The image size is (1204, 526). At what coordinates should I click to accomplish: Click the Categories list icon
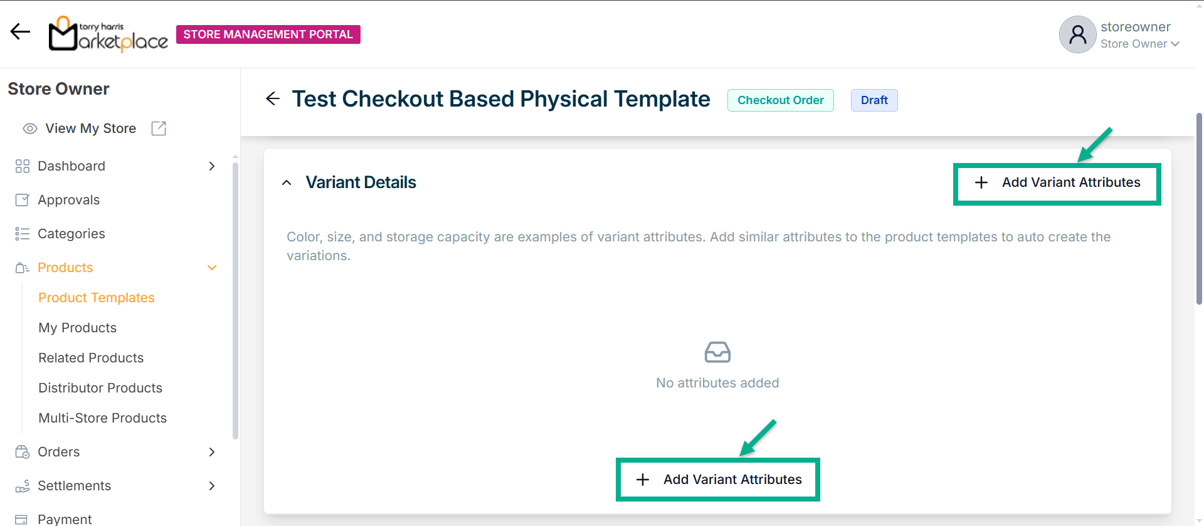(22, 234)
